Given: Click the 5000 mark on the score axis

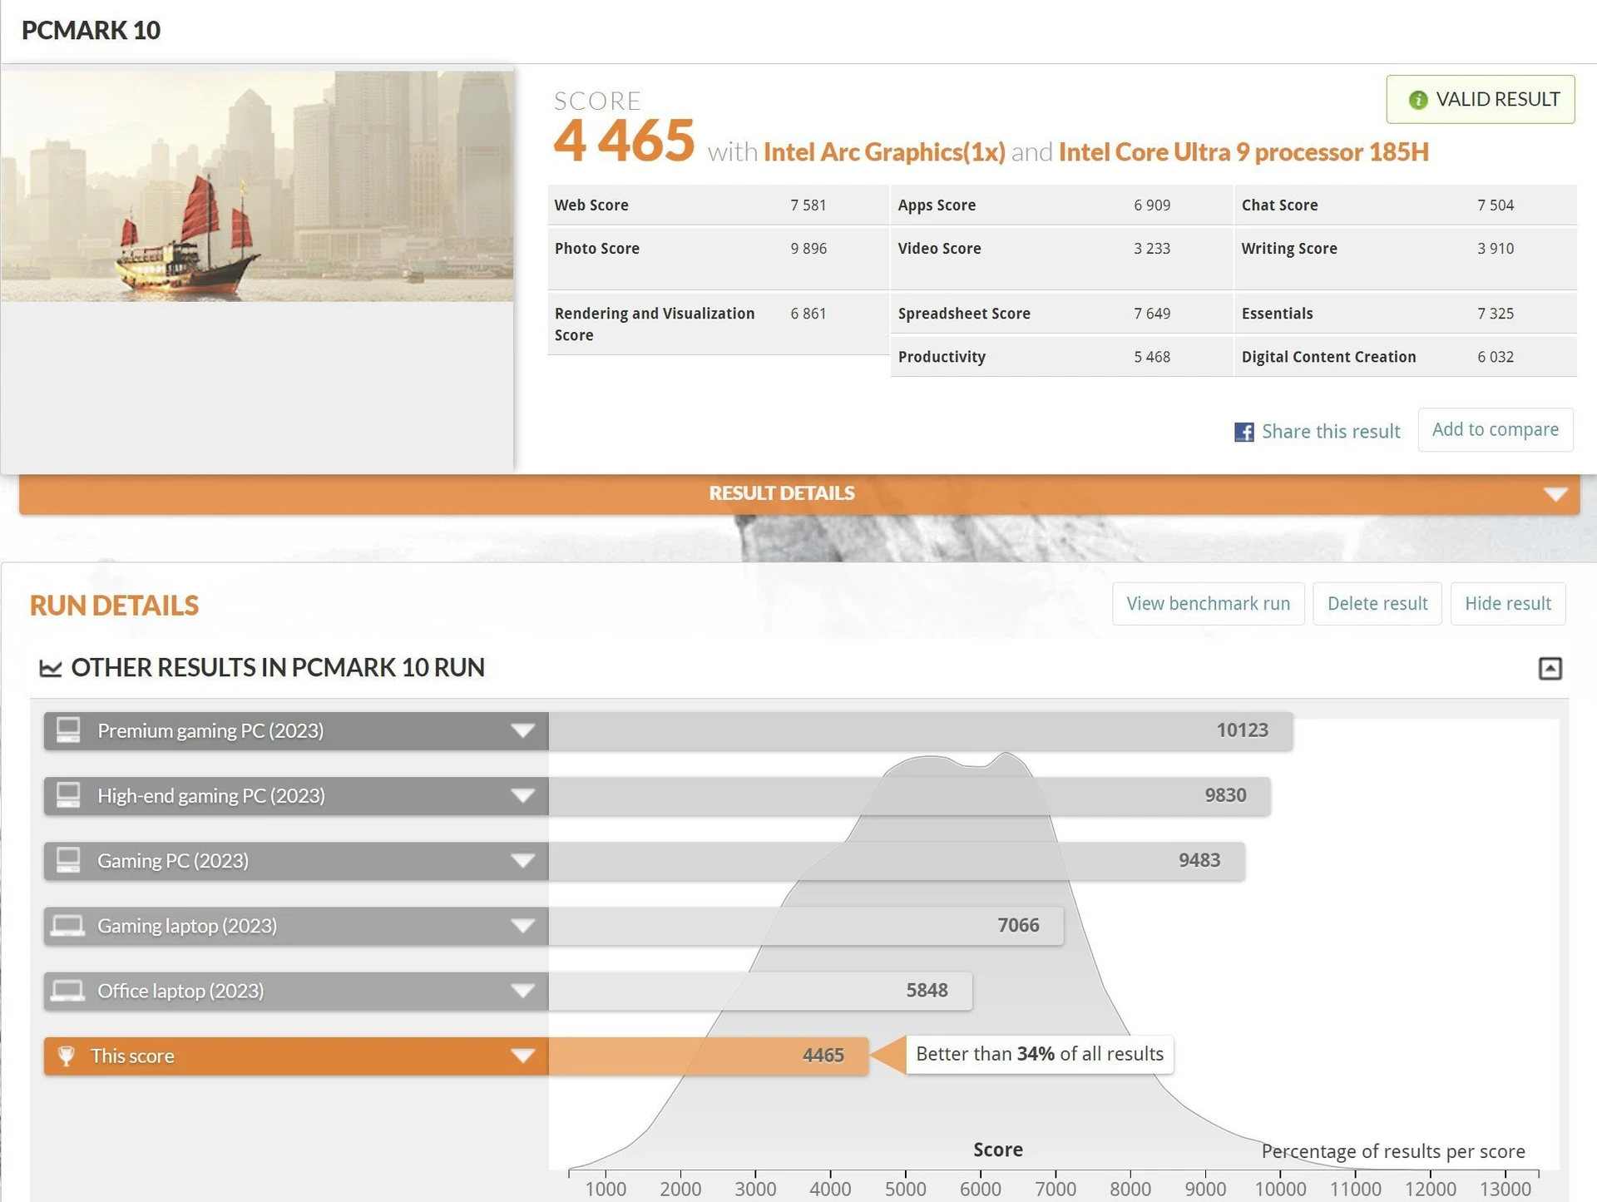Looking at the screenshot, I should 905,1189.
